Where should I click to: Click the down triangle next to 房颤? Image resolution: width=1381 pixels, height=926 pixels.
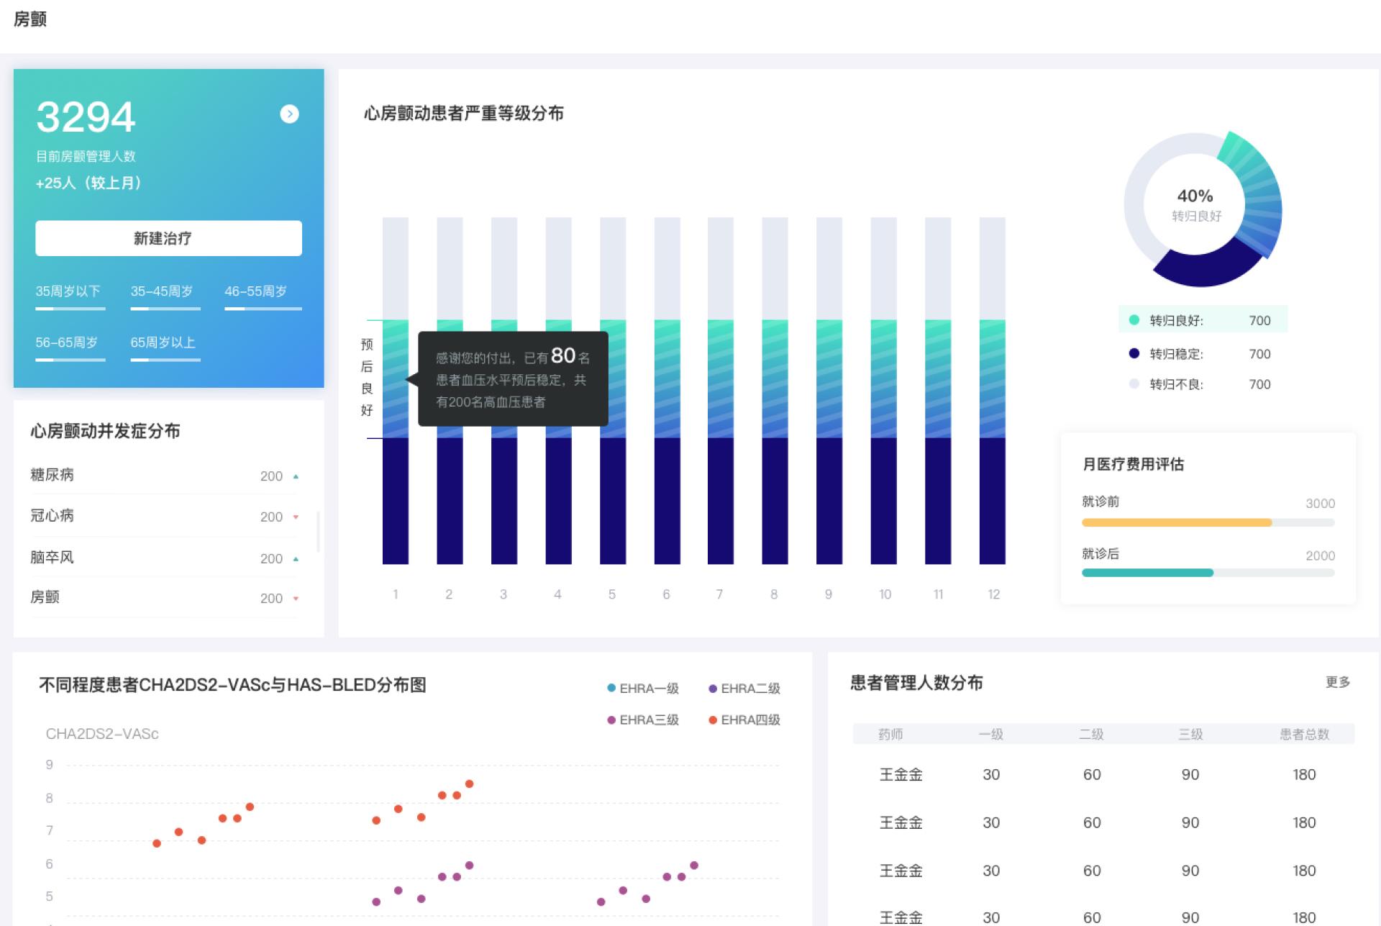pos(296,599)
